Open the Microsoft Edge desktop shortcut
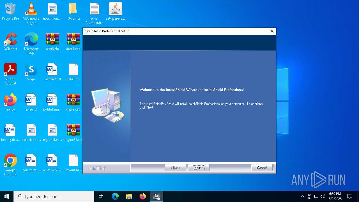Viewport: 359px width, 202px height. click(31, 44)
